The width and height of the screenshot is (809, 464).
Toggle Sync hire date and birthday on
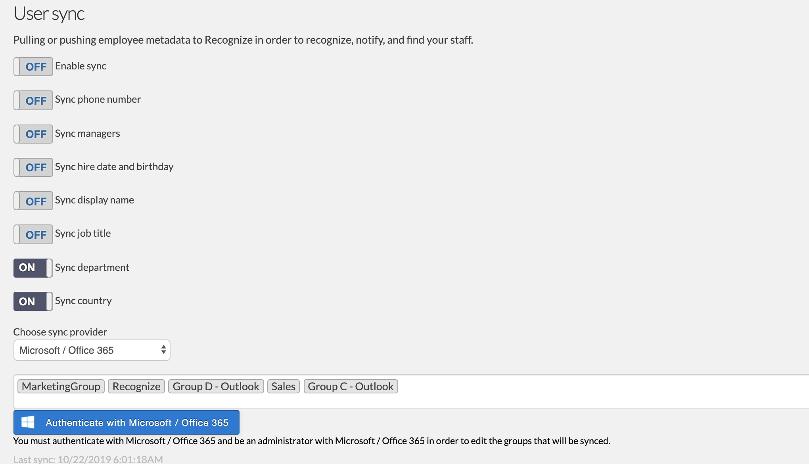coord(33,167)
